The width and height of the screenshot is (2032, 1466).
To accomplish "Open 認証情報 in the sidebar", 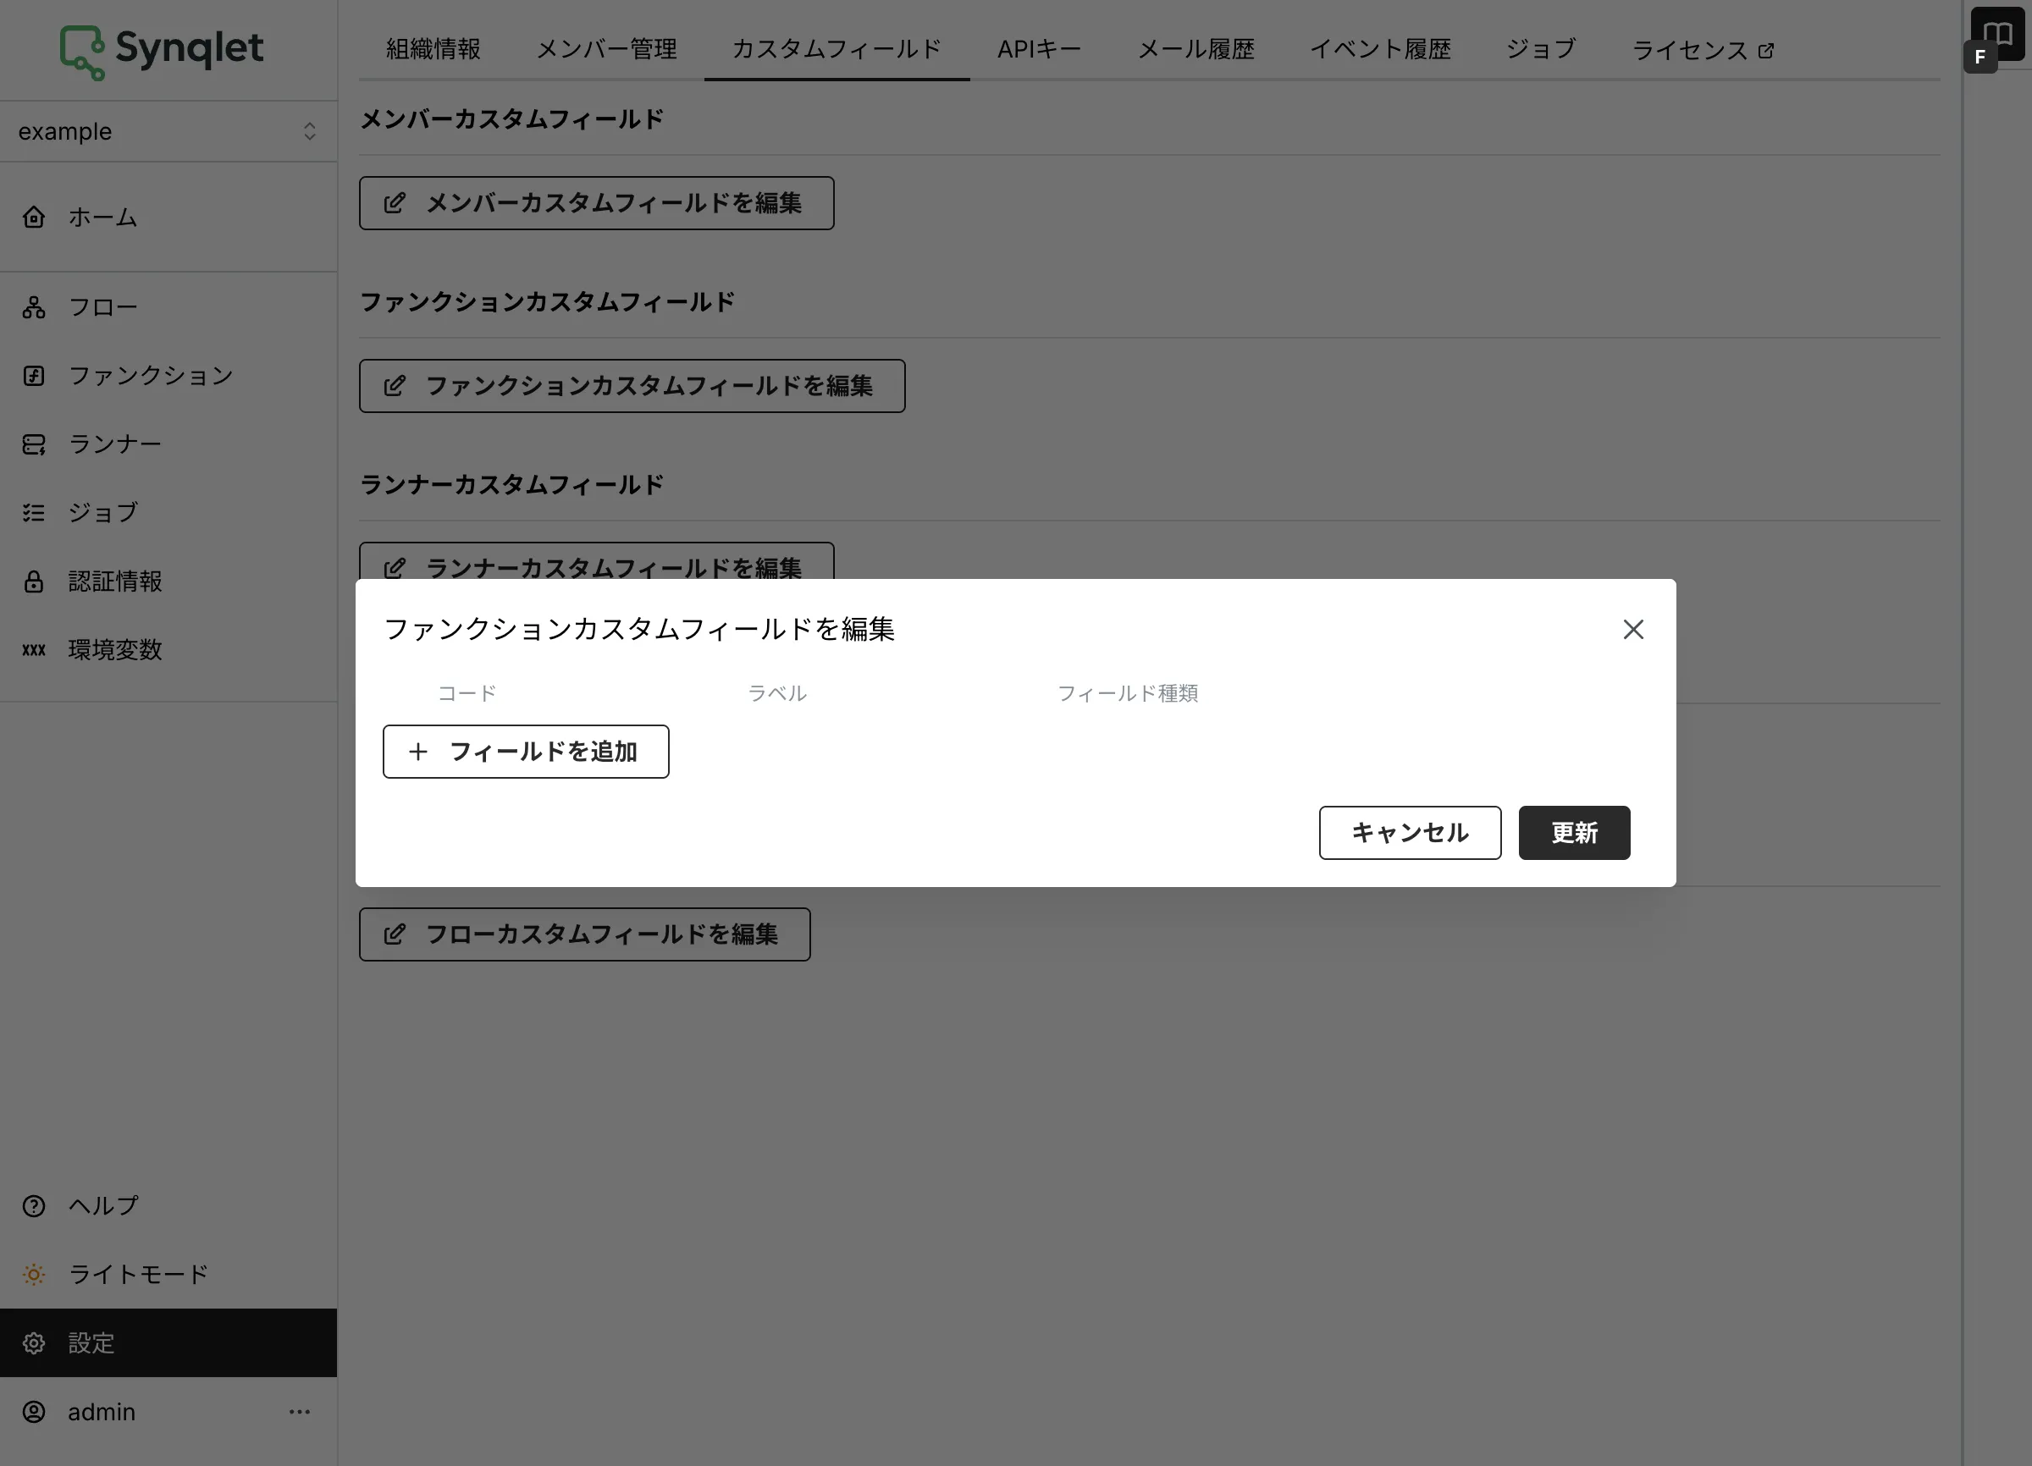I will (168, 581).
